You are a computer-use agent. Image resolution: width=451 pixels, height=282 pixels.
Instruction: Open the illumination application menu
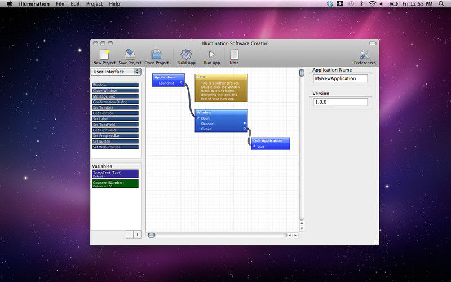[34, 4]
